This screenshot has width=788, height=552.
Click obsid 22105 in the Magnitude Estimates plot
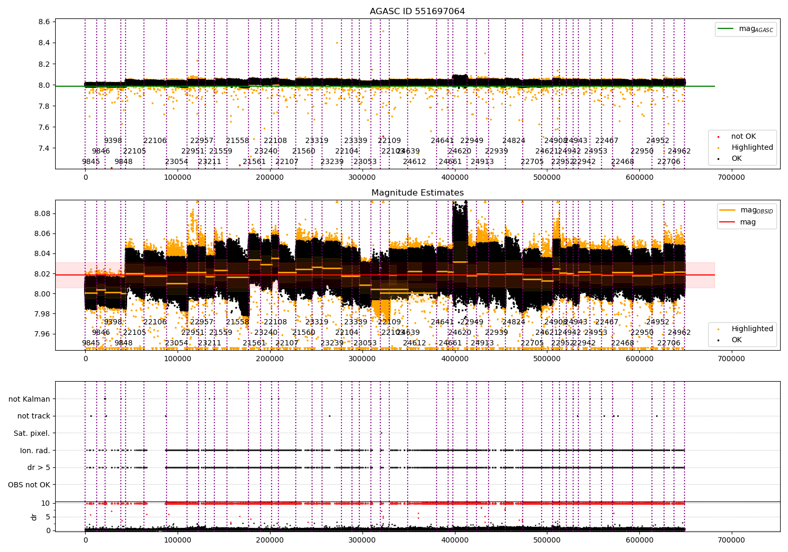click(x=134, y=333)
